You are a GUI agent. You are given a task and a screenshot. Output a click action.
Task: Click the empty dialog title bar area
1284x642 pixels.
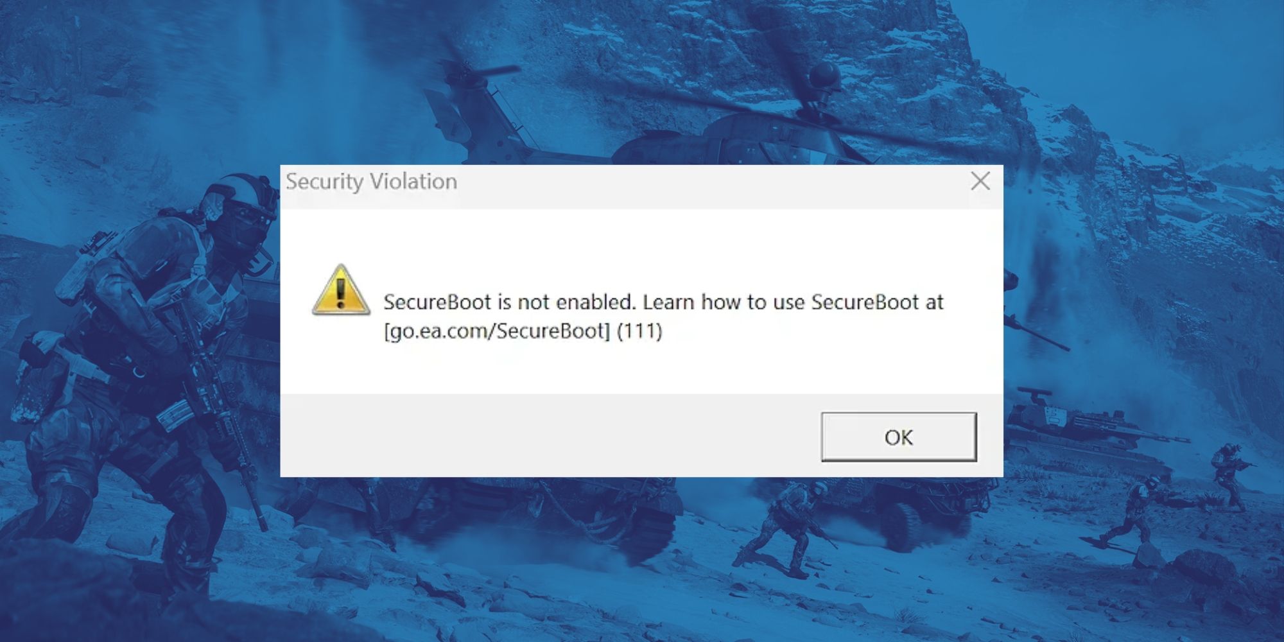706,185
